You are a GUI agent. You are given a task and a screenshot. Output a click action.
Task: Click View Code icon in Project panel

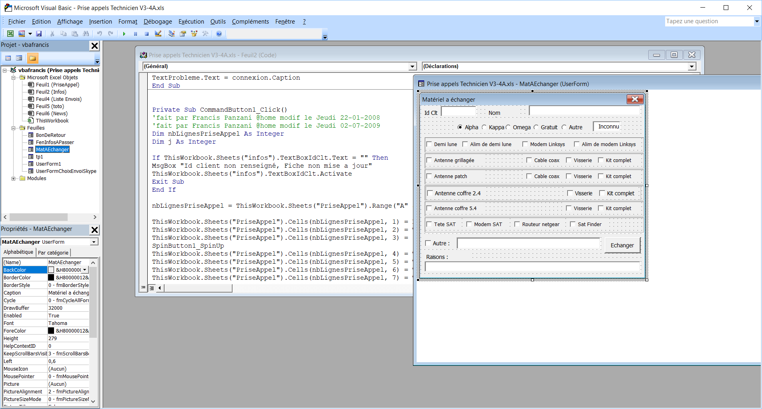tap(8, 58)
